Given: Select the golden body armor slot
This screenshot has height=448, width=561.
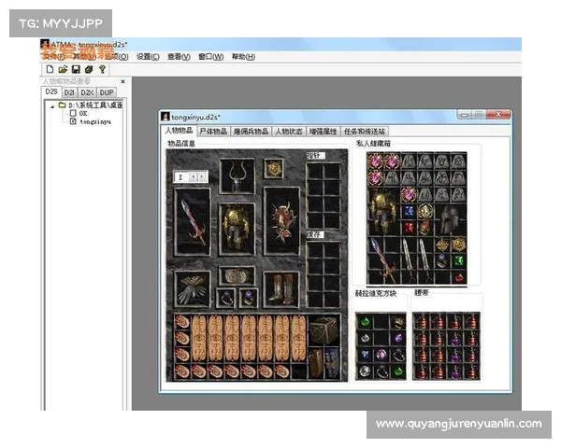Looking at the screenshot, I should tap(237, 228).
